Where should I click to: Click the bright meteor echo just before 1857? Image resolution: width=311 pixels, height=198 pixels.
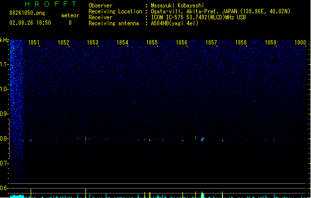coord(202,140)
